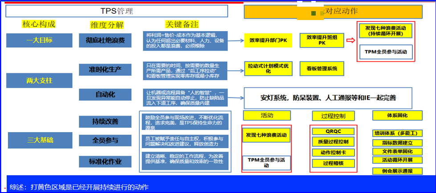
Task: Select the 三大基础 blue box
Action: coord(41,140)
